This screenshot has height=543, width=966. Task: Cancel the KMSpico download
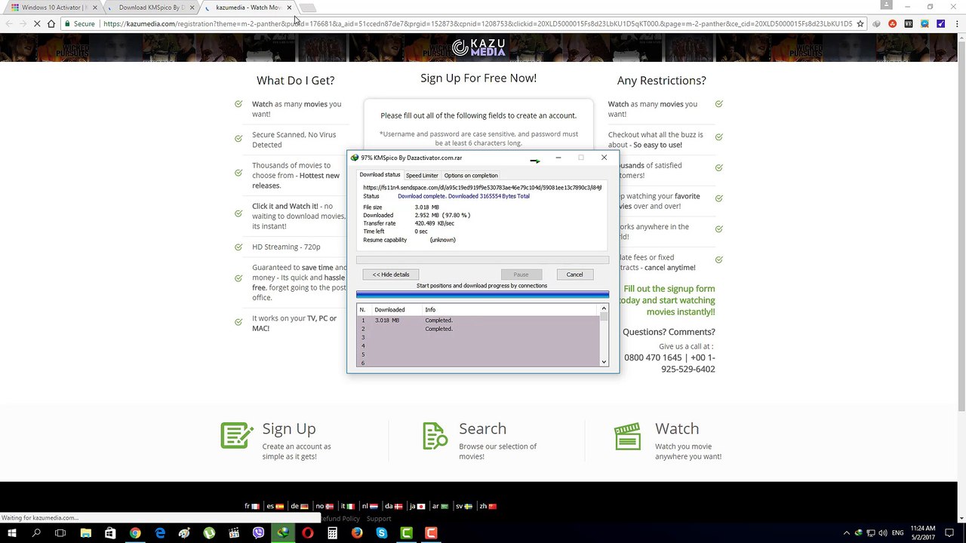coord(574,275)
